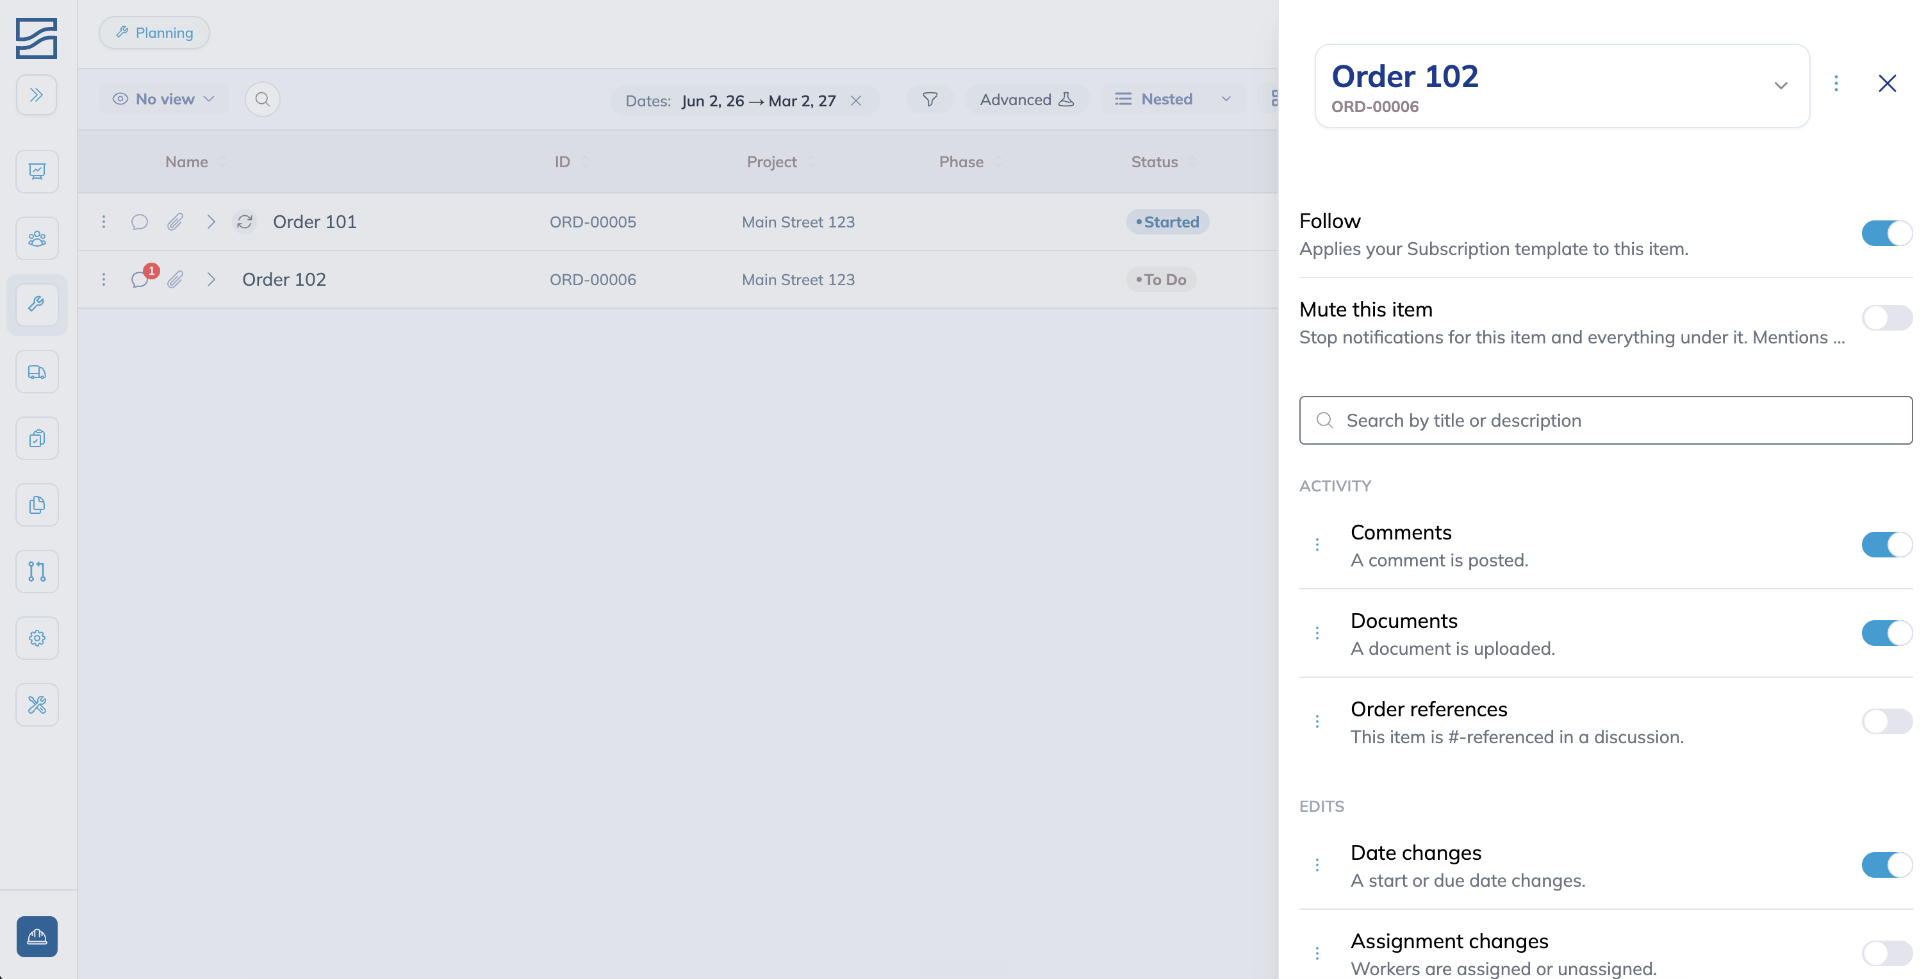Sort by the Project column header
The width and height of the screenshot is (1926, 979).
[x=780, y=161]
